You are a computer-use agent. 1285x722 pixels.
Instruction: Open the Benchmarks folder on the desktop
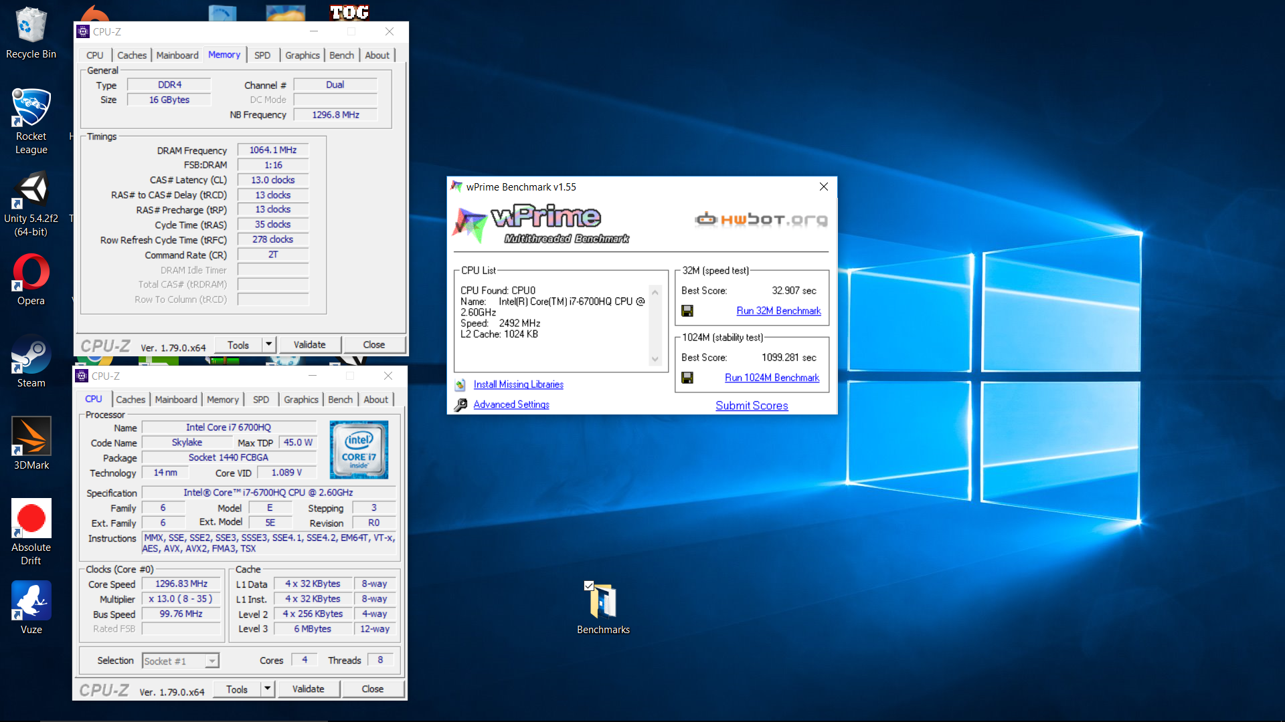pos(603,608)
